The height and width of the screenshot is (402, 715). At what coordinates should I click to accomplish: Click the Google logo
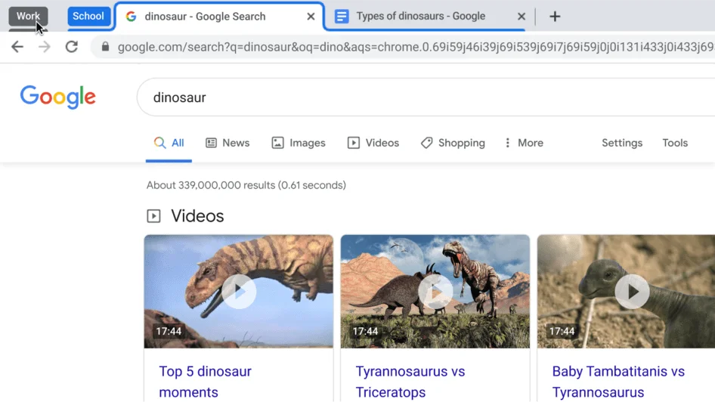(x=58, y=97)
